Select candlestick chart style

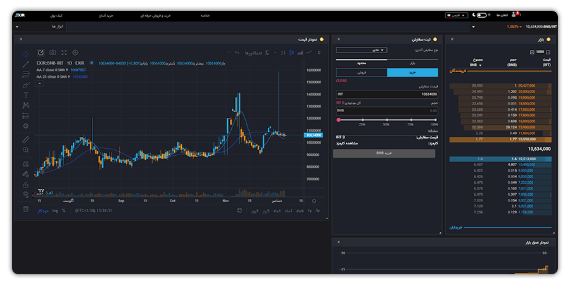[x=291, y=53]
